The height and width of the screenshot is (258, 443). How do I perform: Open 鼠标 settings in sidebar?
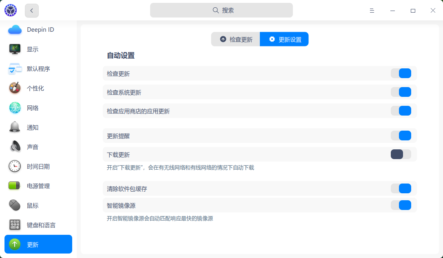(x=38, y=205)
